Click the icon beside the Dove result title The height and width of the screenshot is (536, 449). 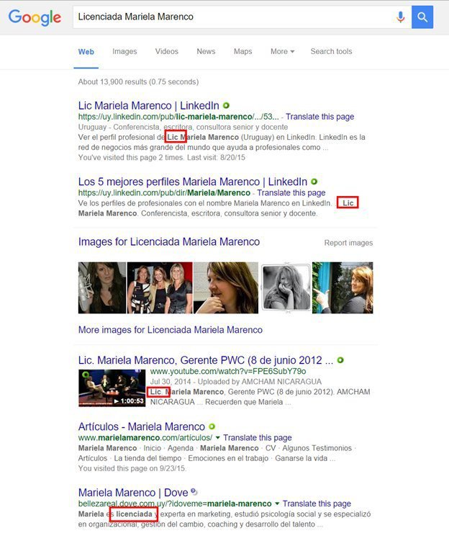(x=194, y=492)
